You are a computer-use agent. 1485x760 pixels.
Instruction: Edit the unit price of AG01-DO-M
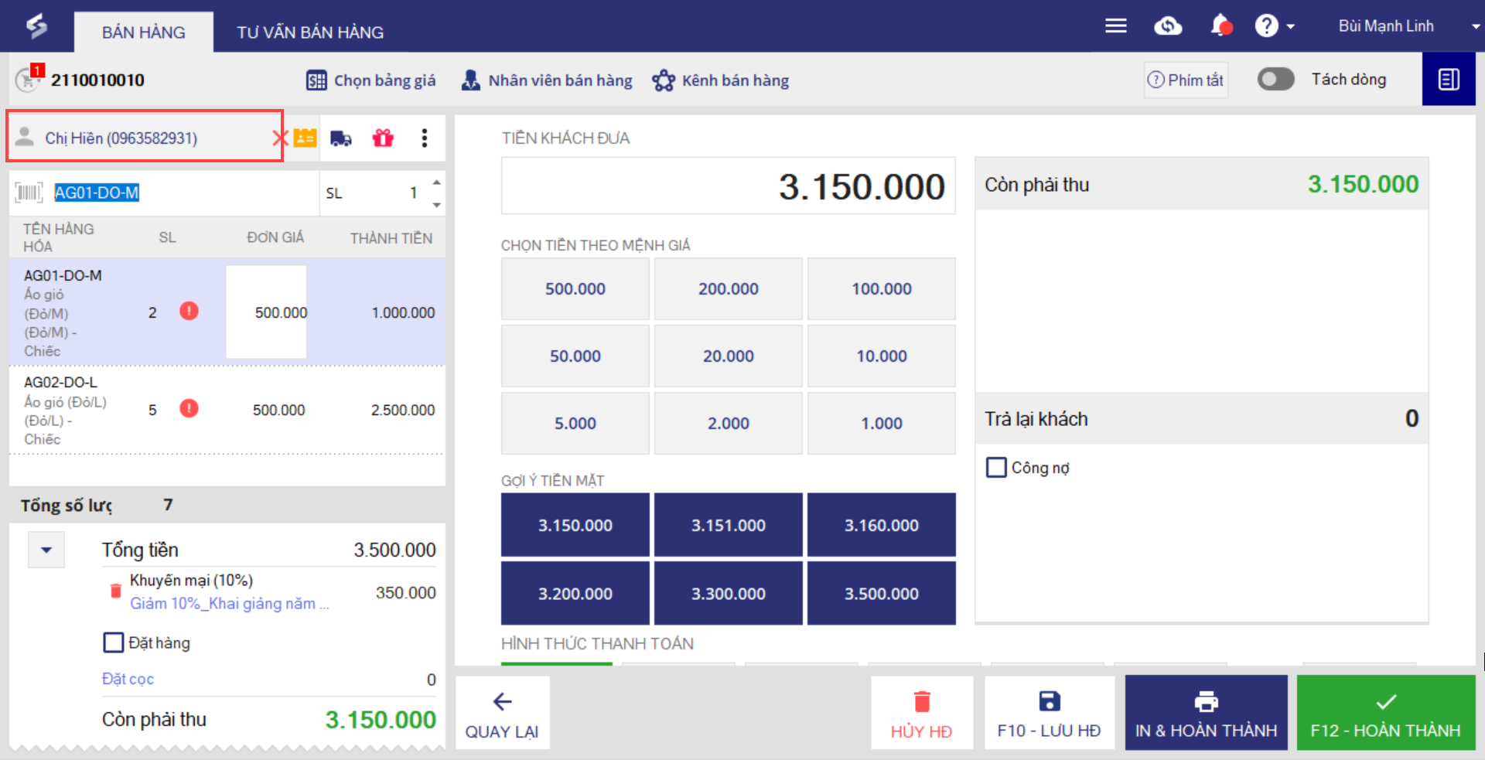click(267, 312)
